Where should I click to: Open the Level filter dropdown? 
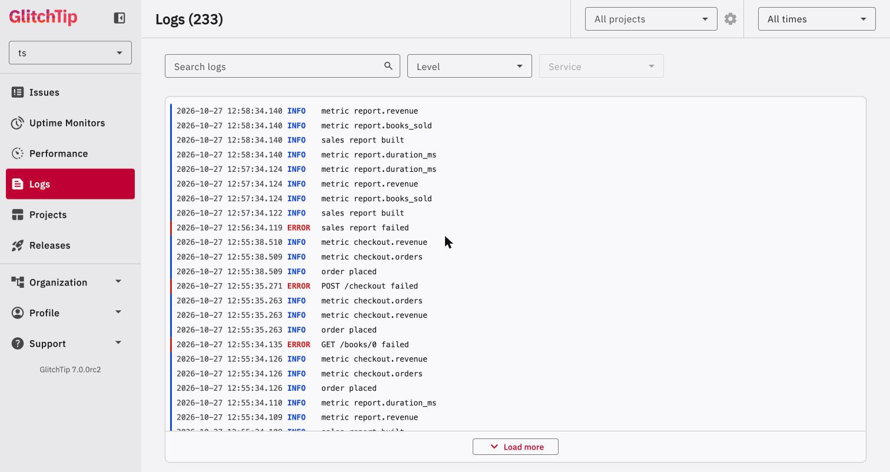[470, 67]
